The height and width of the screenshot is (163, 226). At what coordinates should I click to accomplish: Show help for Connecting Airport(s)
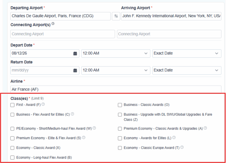coord(53,23)
